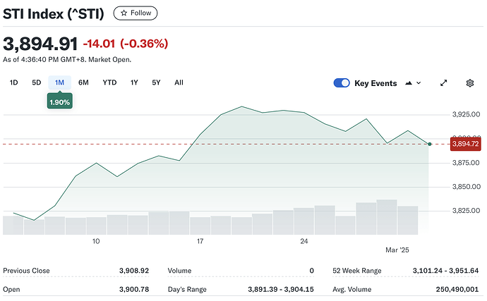Click the 3,925.00 axis label
This screenshot has width=487, height=301.
(466, 114)
